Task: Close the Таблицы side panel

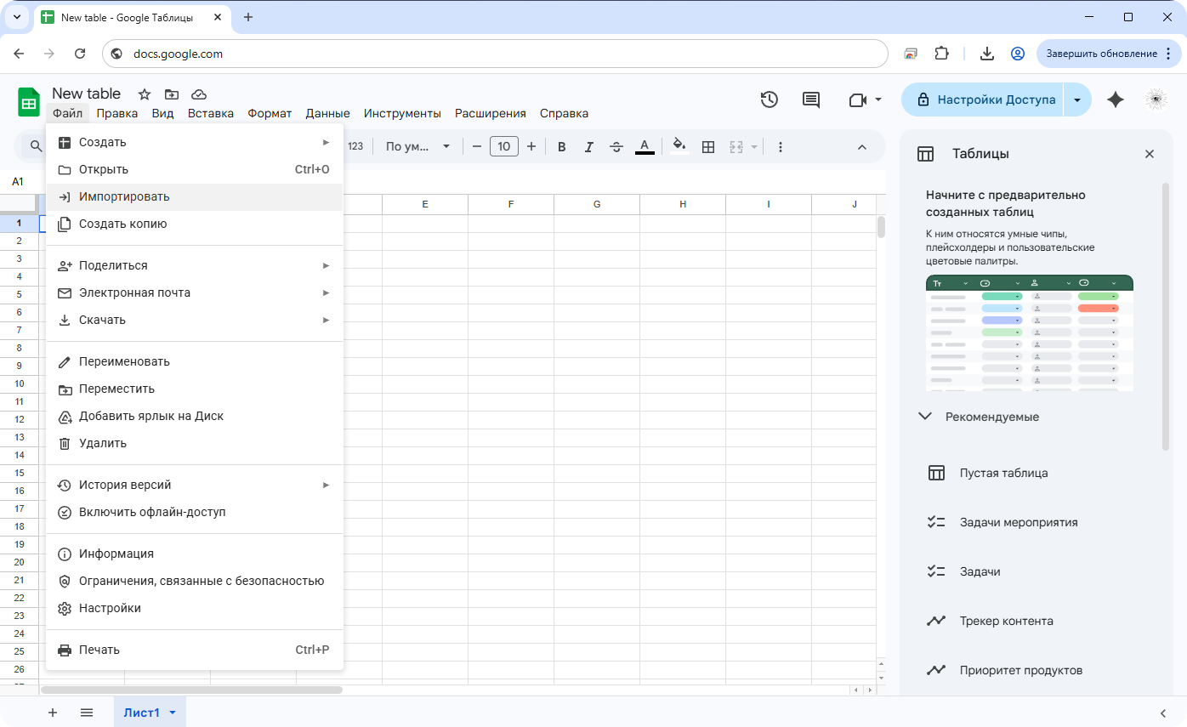Action: click(x=1150, y=154)
